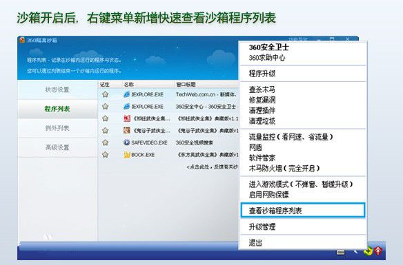Click 木马防火墙(完全开启) menu entry
The image size is (403, 265).
(x=284, y=169)
